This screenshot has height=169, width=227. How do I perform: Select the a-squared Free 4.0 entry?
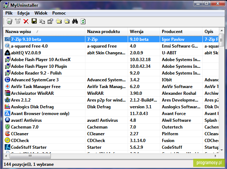tap(30, 46)
